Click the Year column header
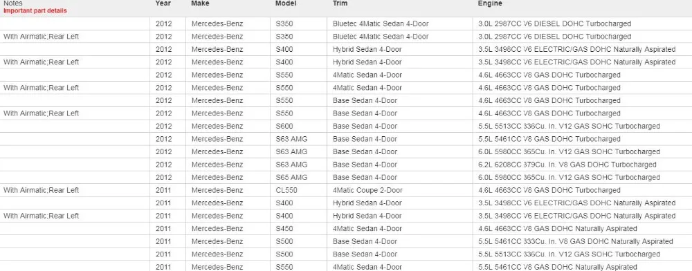The width and height of the screenshot is (692, 271). pyautogui.click(x=163, y=3)
